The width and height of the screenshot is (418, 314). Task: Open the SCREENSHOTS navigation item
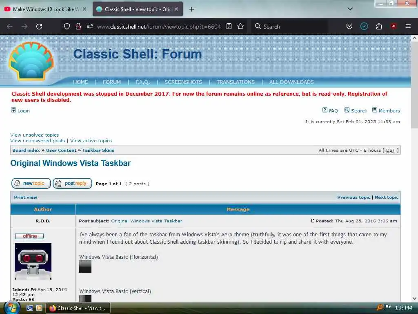point(183,82)
